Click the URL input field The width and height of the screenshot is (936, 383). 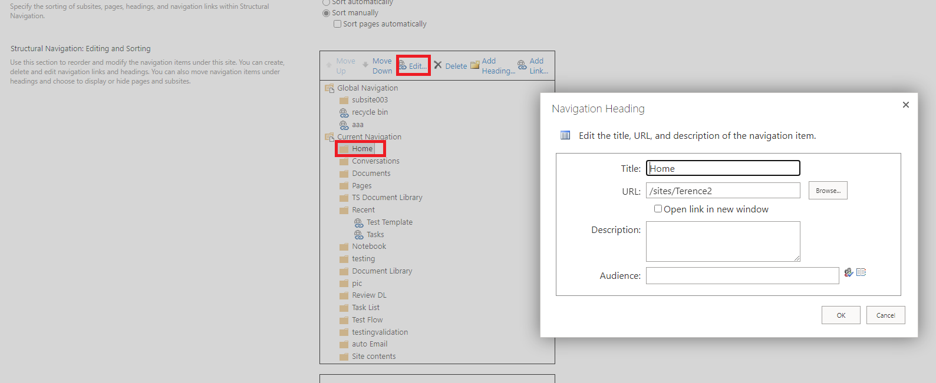(x=723, y=191)
